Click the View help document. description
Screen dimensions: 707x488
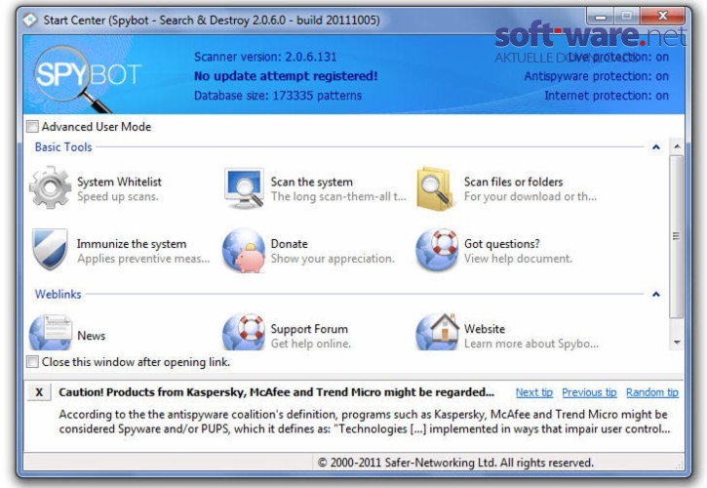pos(518,259)
